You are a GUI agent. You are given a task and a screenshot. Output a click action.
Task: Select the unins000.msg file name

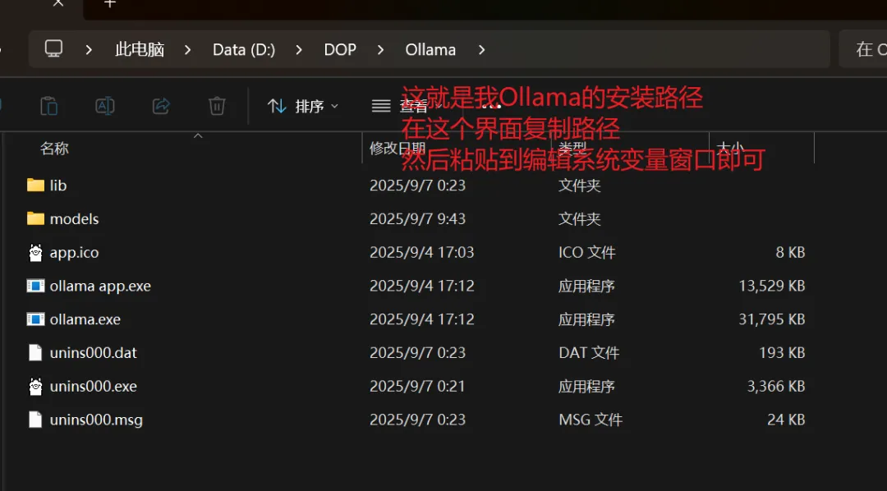(x=96, y=420)
